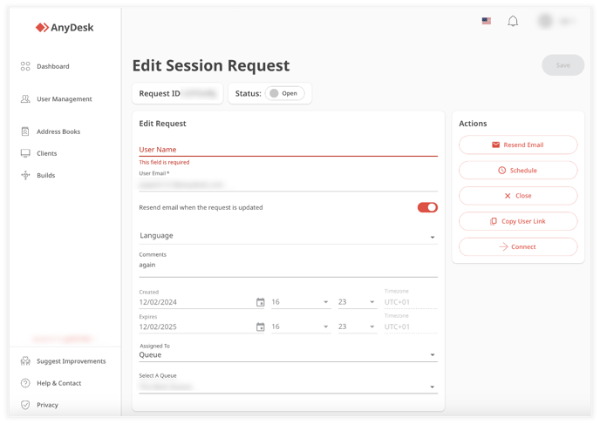The height and width of the screenshot is (424, 600).
Task: Click the Address Books icon
Action: click(25, 131)
